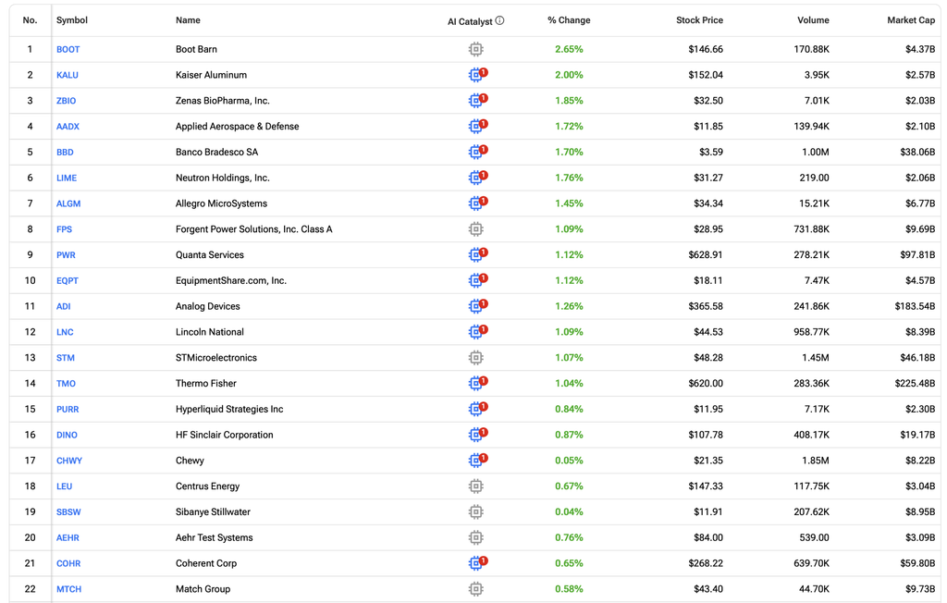947x603 pixels.
Task: Open the BOOT ticker symbol link
Action: [68, 50]
